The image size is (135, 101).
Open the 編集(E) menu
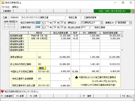(15, 7)
